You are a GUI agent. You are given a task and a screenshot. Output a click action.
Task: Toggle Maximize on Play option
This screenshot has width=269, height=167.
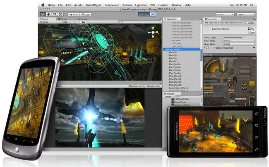137,86
